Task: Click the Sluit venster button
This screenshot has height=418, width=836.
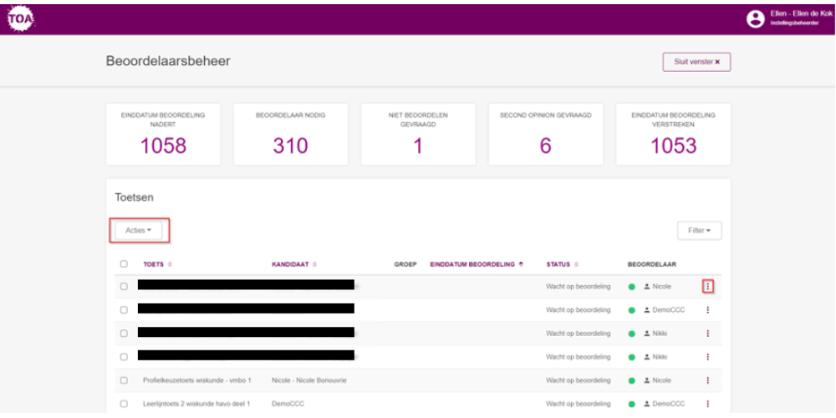Action: pyautogui.click(x=696, y=62)
